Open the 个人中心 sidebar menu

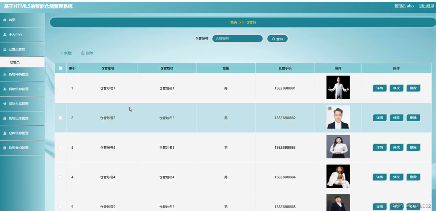[22, 35]
